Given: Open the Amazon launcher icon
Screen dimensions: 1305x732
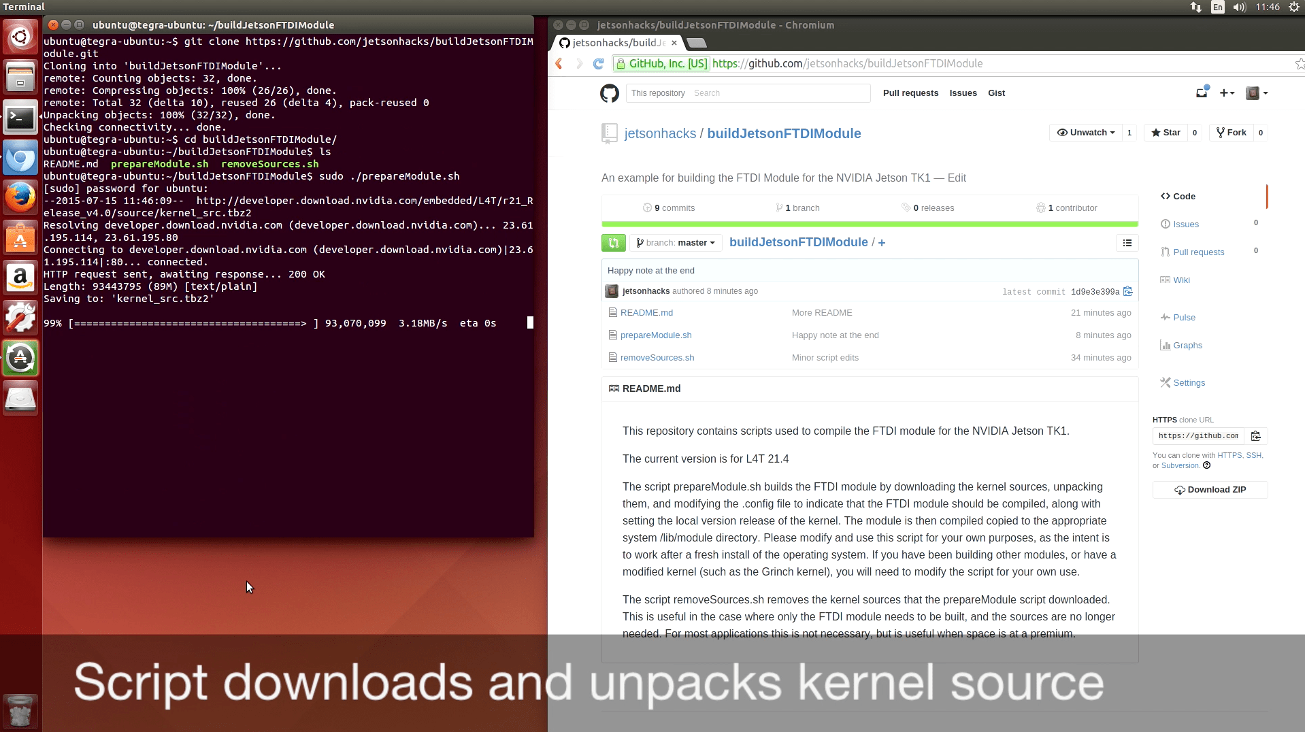Looking at the screenshot, I should coord(20,278).
